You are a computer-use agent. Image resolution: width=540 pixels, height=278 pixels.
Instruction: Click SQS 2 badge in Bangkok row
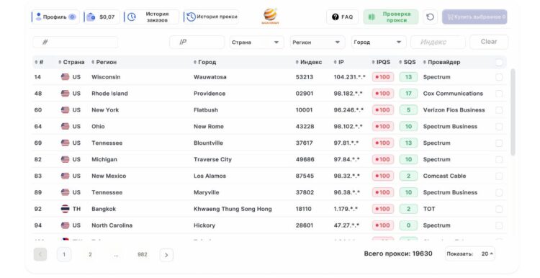408,209
